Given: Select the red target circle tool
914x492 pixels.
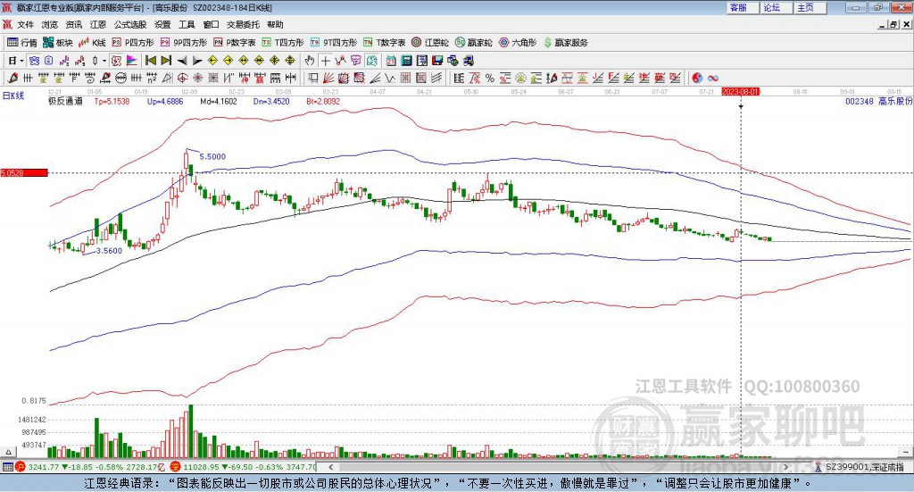Looking at the screenshot, I should point(182,78).
